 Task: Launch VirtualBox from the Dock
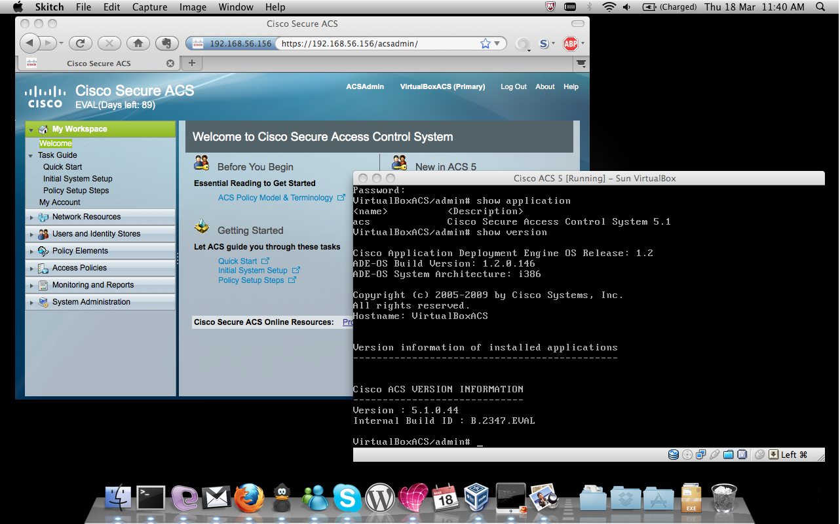477,498
